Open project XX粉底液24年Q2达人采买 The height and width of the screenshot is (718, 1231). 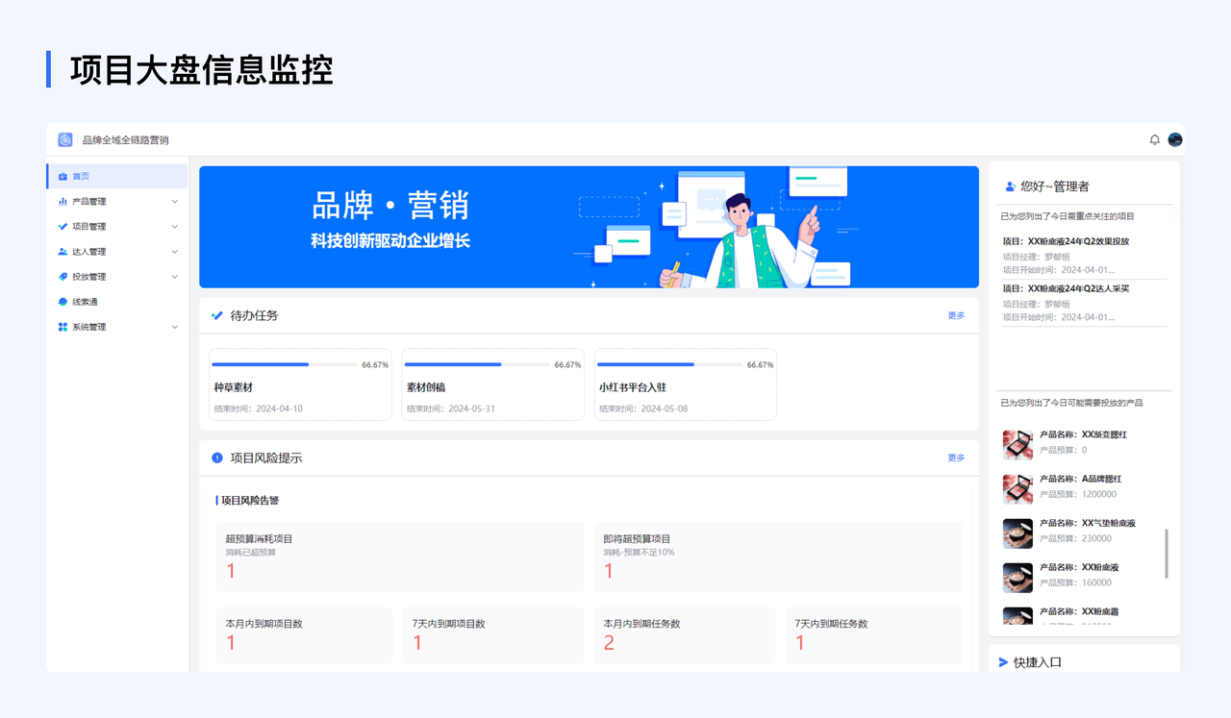[x=1084, y=302]
